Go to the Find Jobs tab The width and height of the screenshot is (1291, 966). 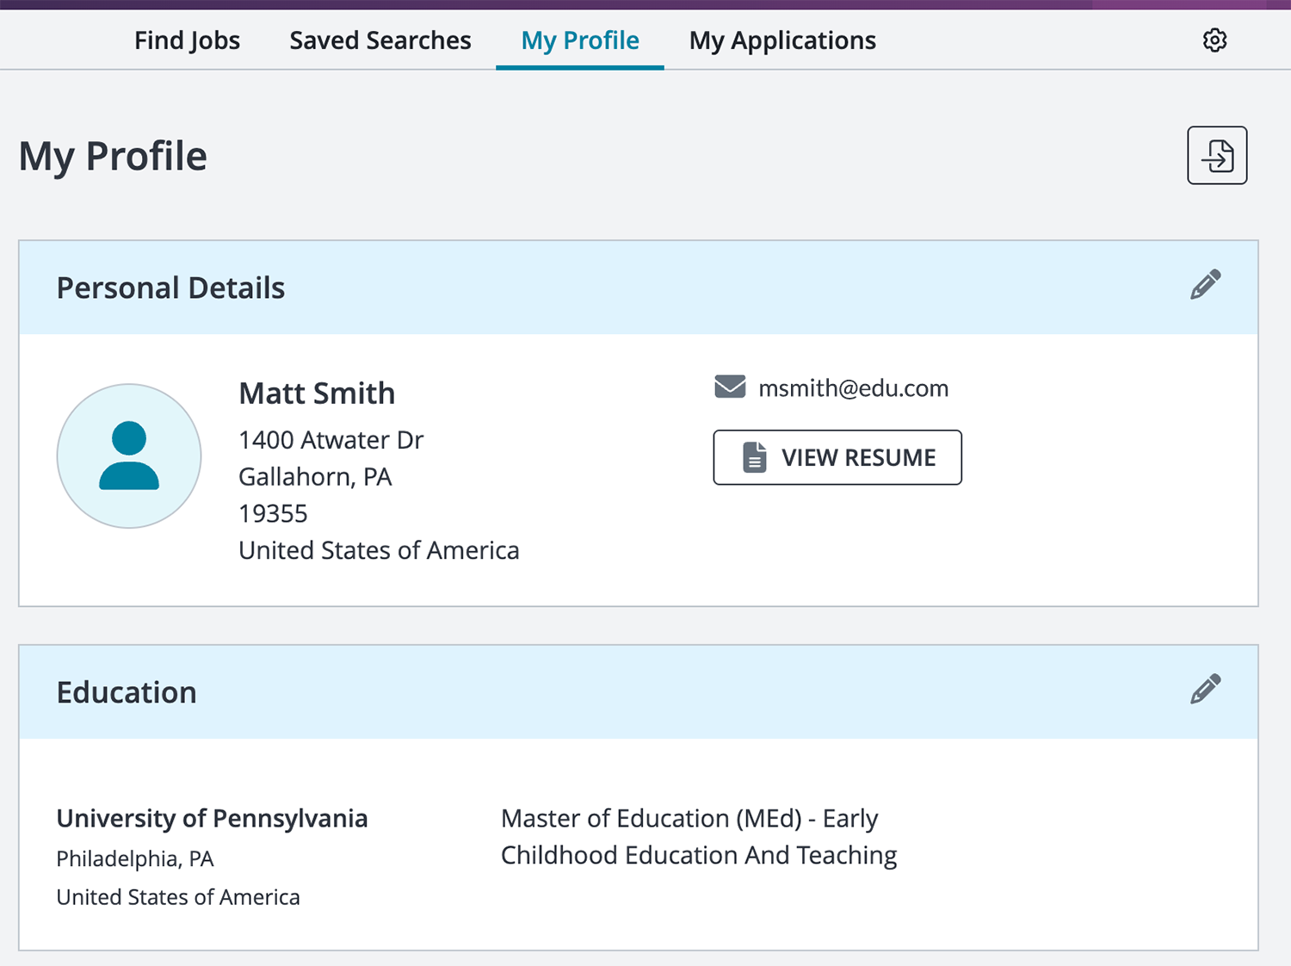tap(187, 40)
